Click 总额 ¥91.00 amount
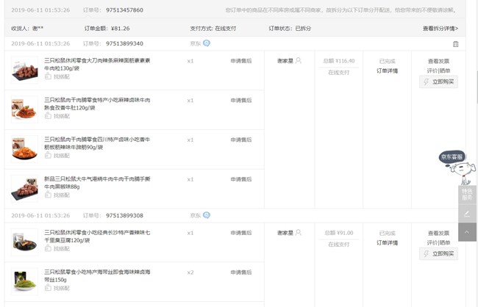 339,233
